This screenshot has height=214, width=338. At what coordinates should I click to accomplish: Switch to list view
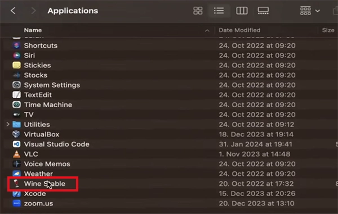(x=219, y=11)
